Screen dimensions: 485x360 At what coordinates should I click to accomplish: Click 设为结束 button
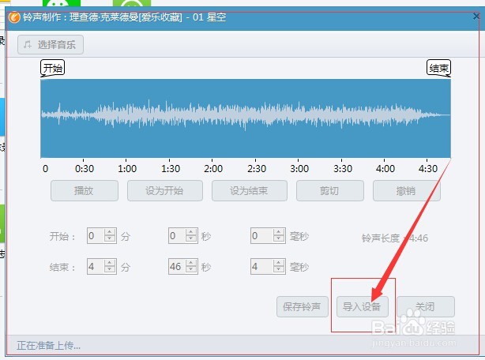click(x=250, y=191)
